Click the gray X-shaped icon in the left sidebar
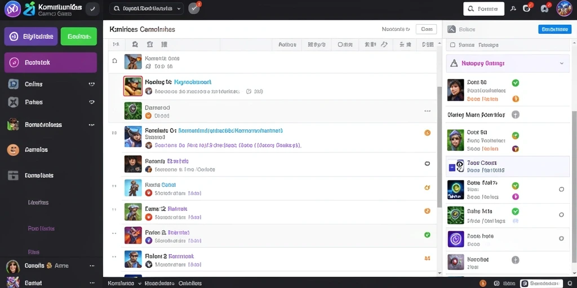This screenshot has width=577, height=288. click(x=14, y=102)
